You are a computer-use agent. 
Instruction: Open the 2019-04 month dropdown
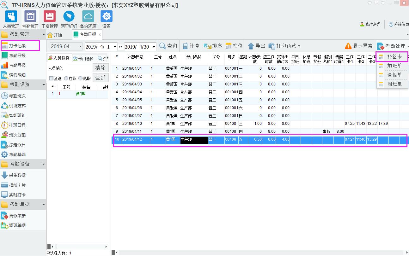[80, 46]
